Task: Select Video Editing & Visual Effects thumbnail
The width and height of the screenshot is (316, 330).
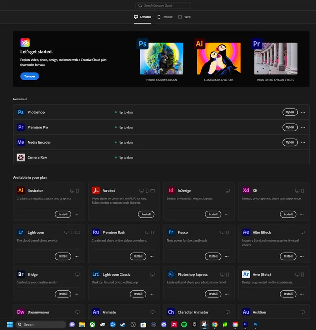Action: click(x=275, y=59)
